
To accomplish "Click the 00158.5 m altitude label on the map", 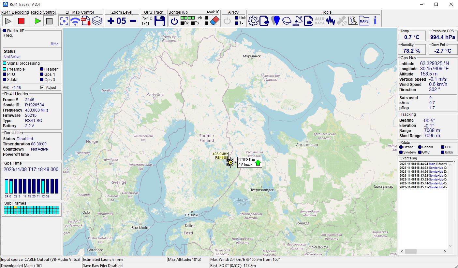I will point(246,160).
